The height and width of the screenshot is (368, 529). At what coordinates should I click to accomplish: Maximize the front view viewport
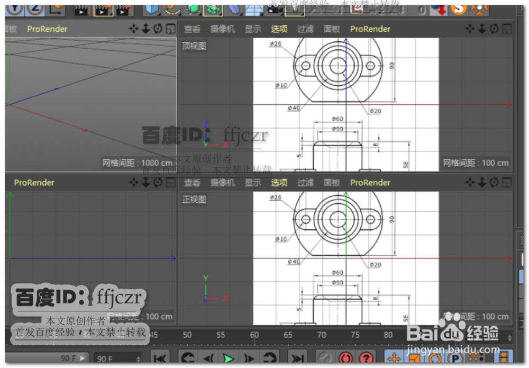point(507,183)
